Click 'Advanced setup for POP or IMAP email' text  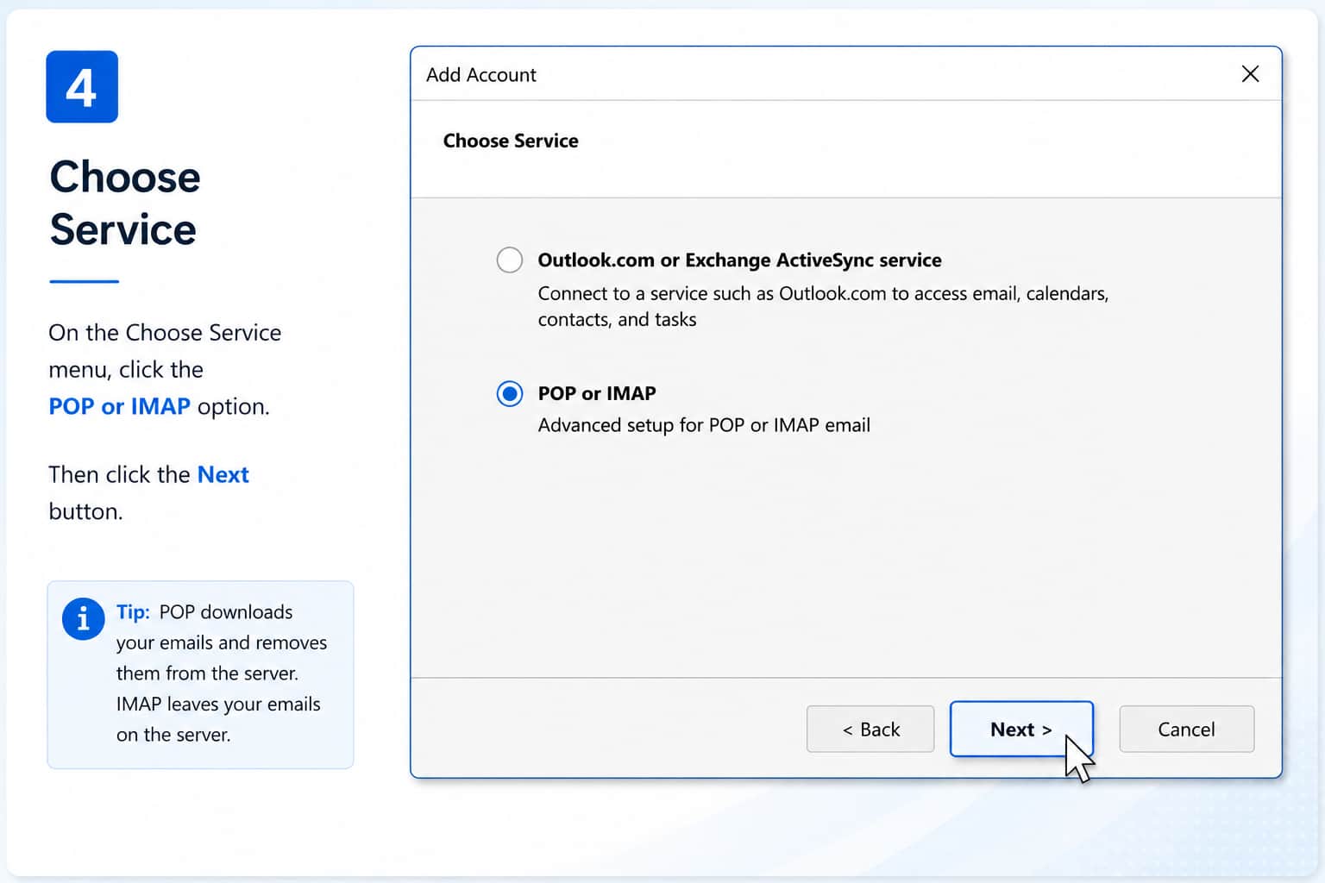[704, 425]
